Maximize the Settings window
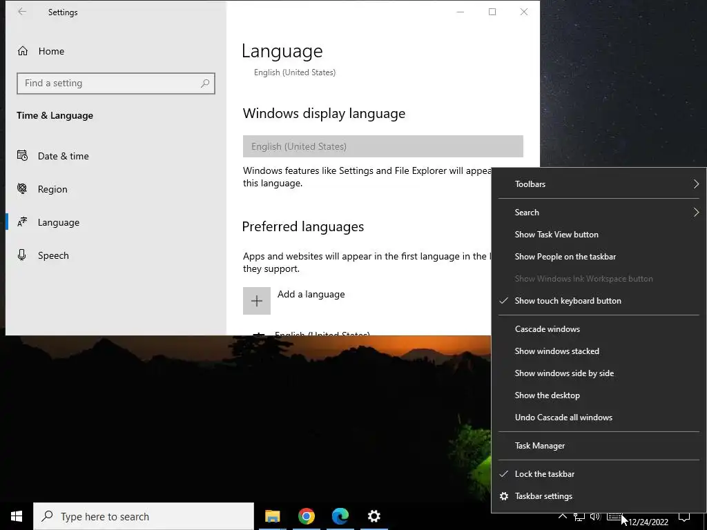This screenshot has width=707, height=530. pyautogui.click(x=492, y=12)
